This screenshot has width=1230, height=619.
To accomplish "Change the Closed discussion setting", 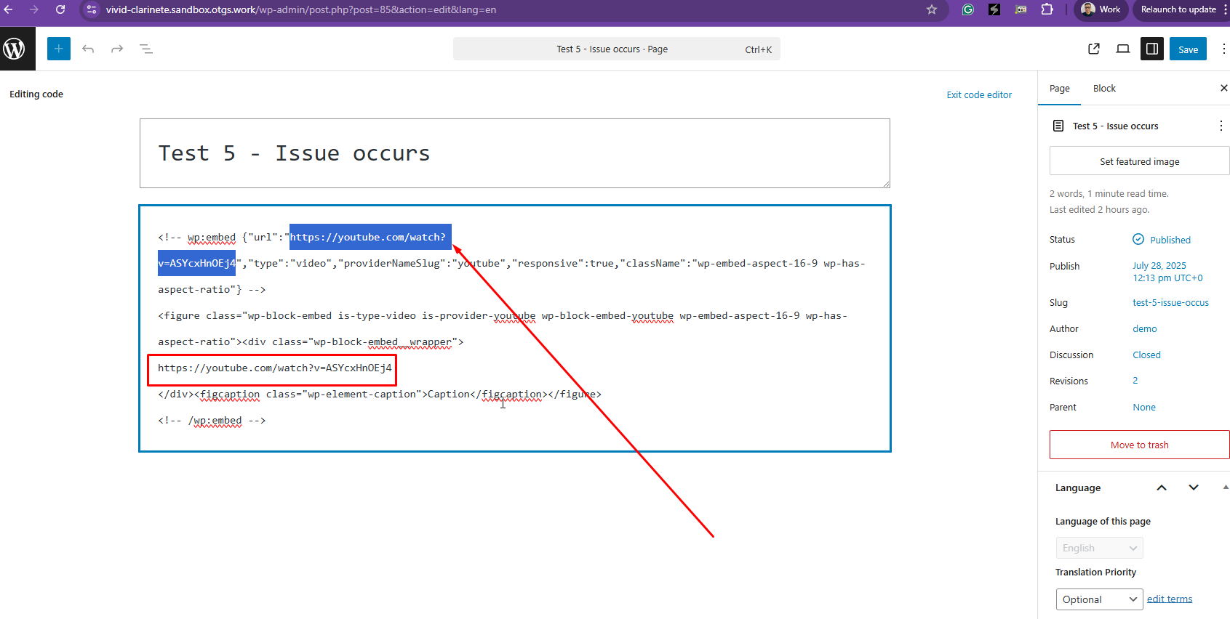I will (1146, 355).
